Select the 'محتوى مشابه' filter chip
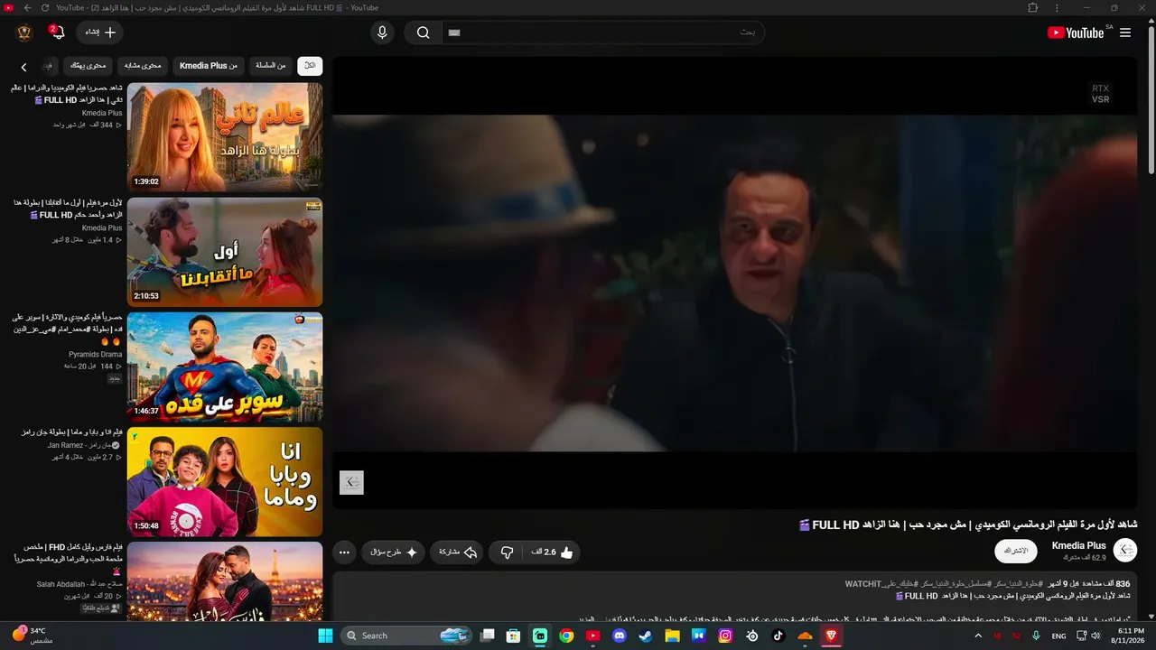1156x650 pixels. [x=143, y=65]
